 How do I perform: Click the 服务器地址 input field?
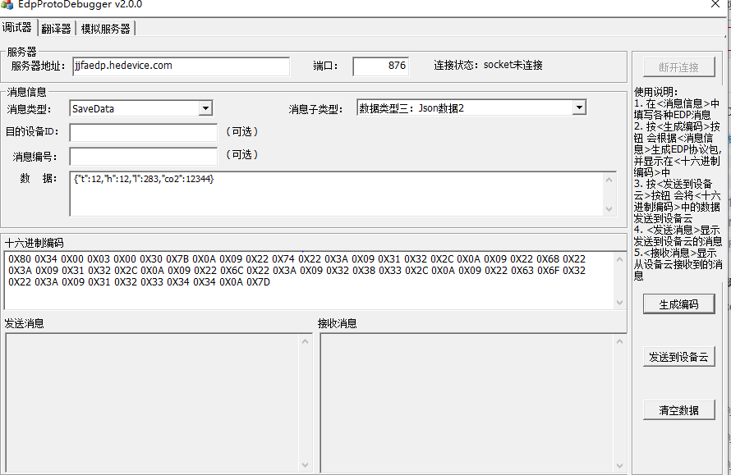[181, 66]
